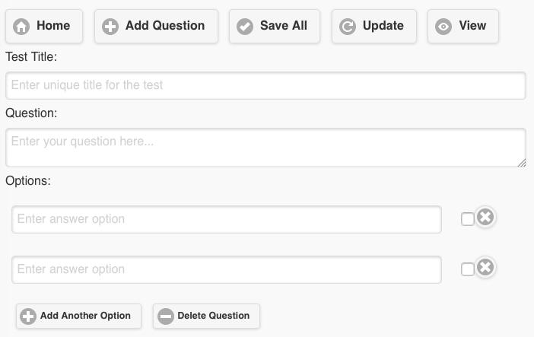Click the Home house icon
The width and height of the screenshot is (534, 337).
point(21,27)
